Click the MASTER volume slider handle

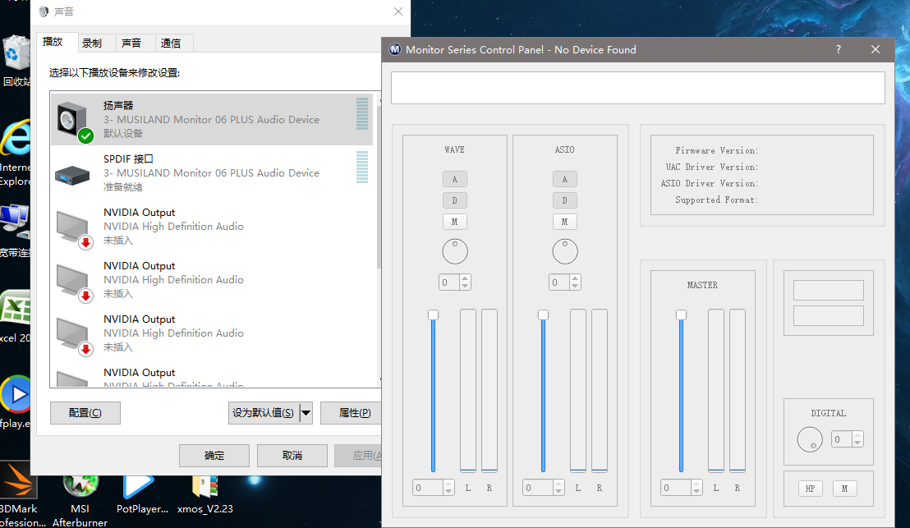(x=681, y=315)
